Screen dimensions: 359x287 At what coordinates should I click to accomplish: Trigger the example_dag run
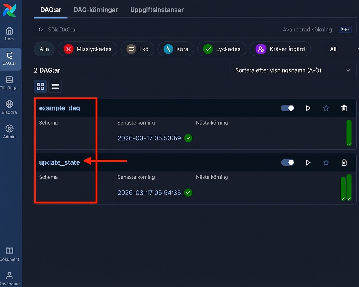coord(308,108)
